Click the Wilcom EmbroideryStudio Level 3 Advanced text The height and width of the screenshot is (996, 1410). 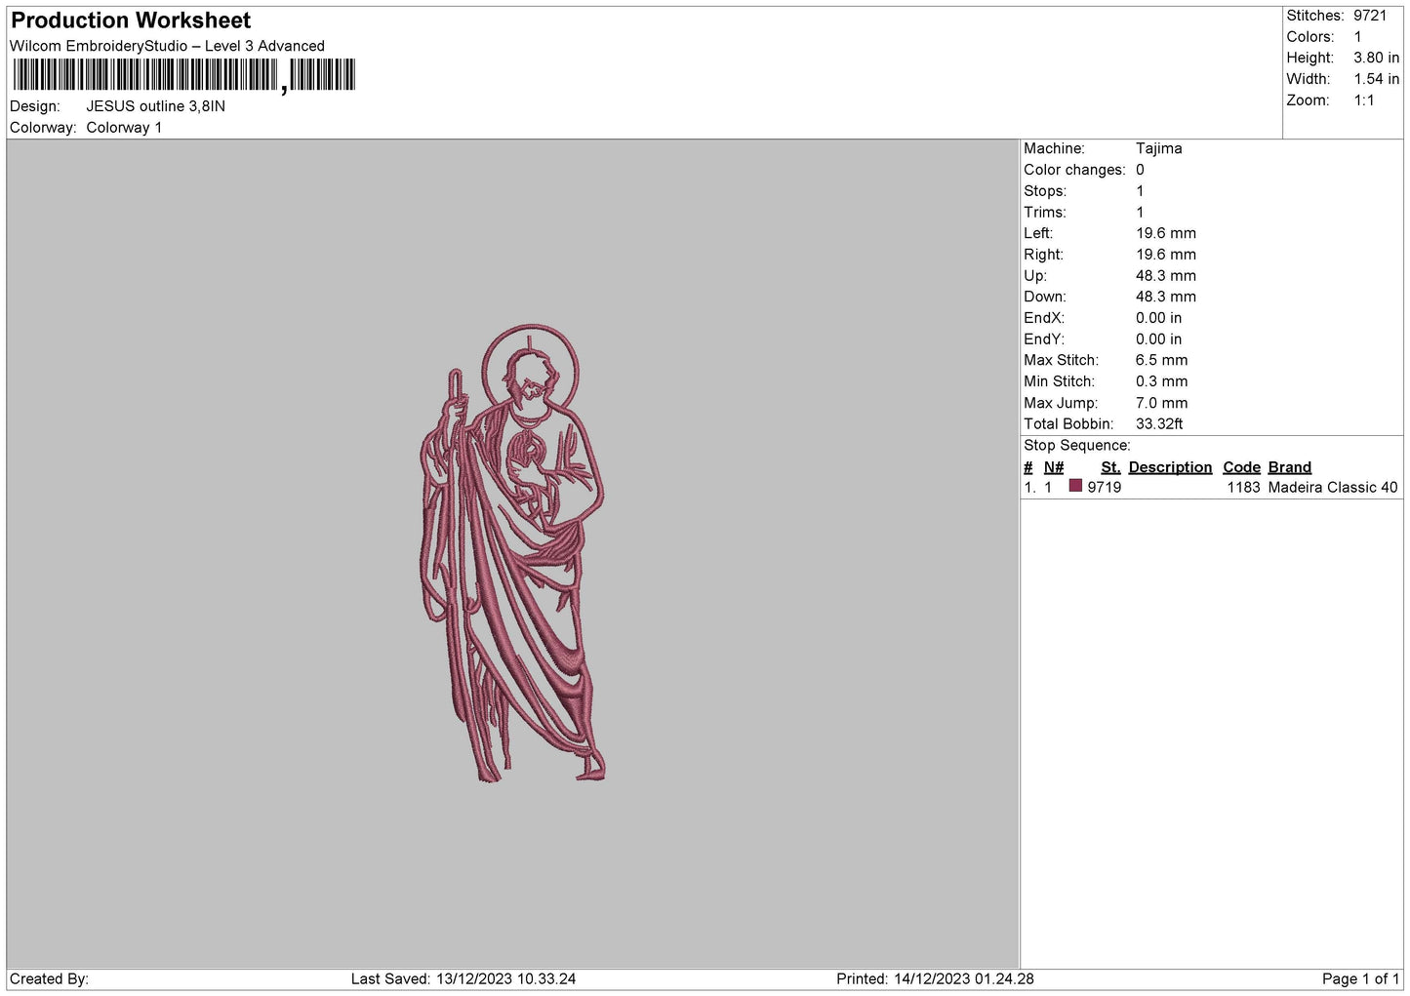click(167, 46)
